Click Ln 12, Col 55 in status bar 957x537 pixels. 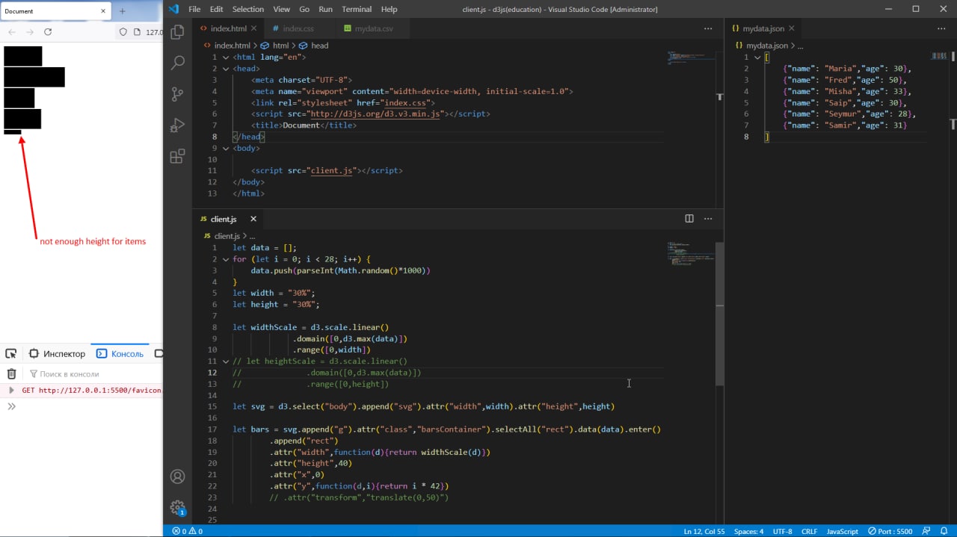click(x=704, y=531)
